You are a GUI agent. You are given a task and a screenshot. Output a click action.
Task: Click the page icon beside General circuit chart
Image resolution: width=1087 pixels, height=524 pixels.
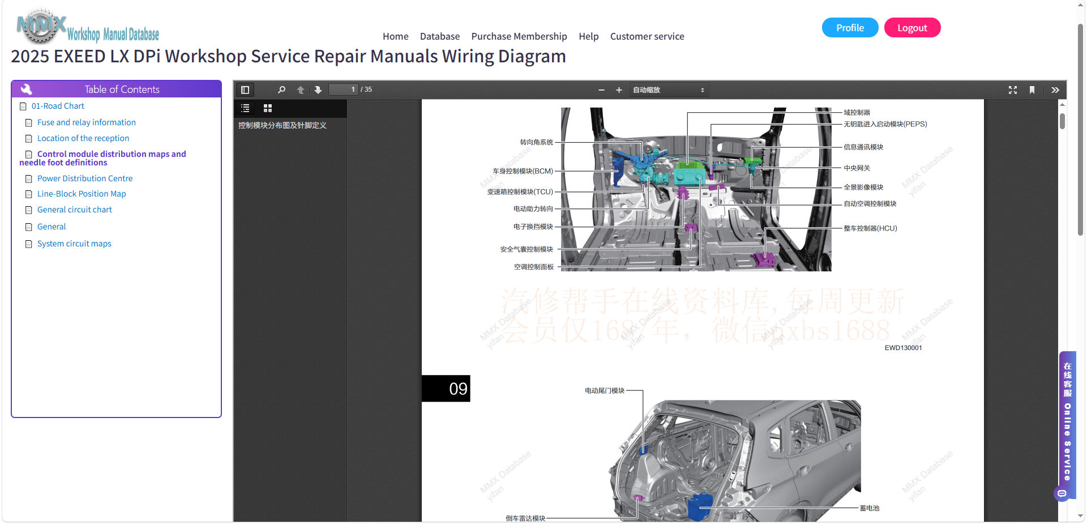(x=29, y=210)
